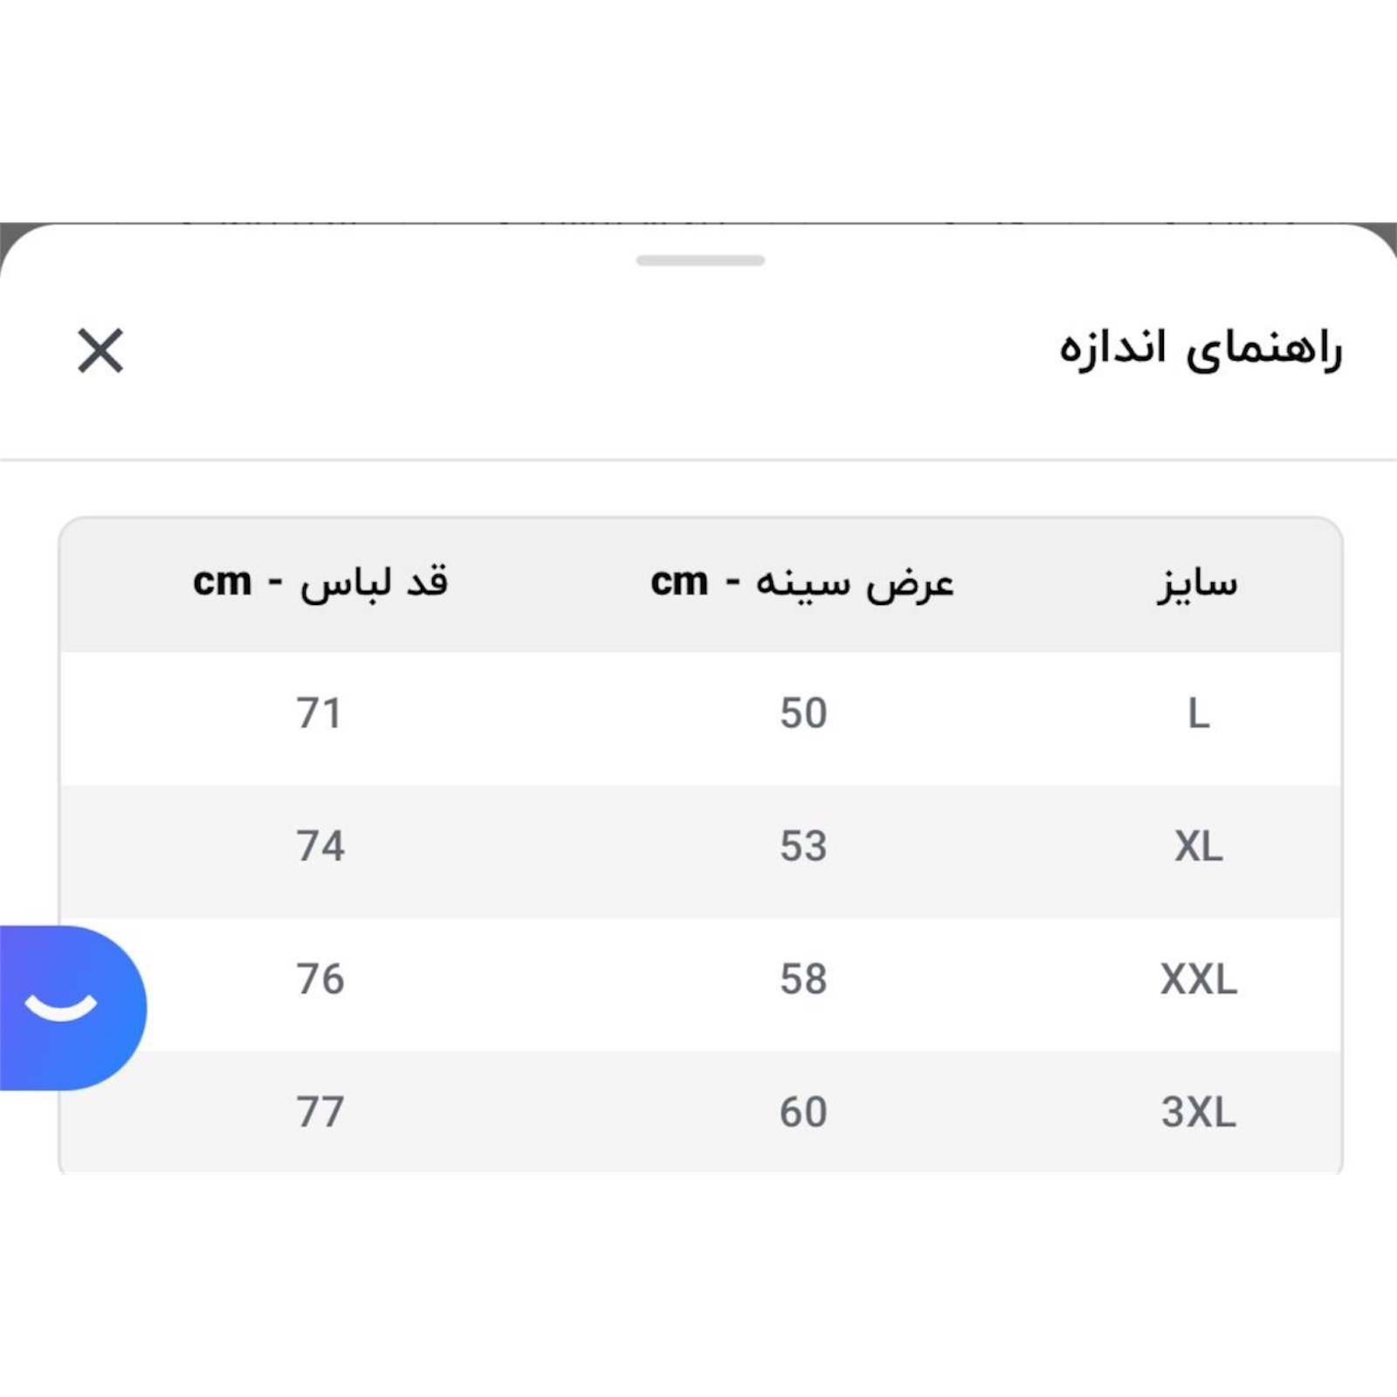Click the راهنمای اندازه title
Image resolution: width=1397 pixels, height=1397 pixels.
pos(1200,349)
